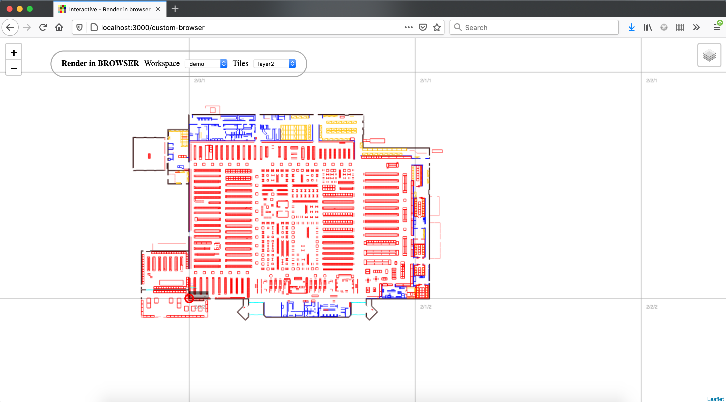Select the Interactive - Render in browser tab
The width and height of the screenshot is (726, 402).
[x=109, y=9]
